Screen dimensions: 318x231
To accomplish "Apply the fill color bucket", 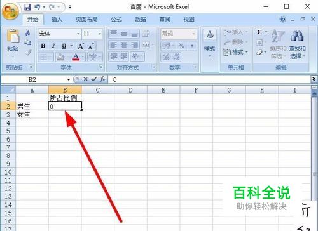I will coord(60,56).
